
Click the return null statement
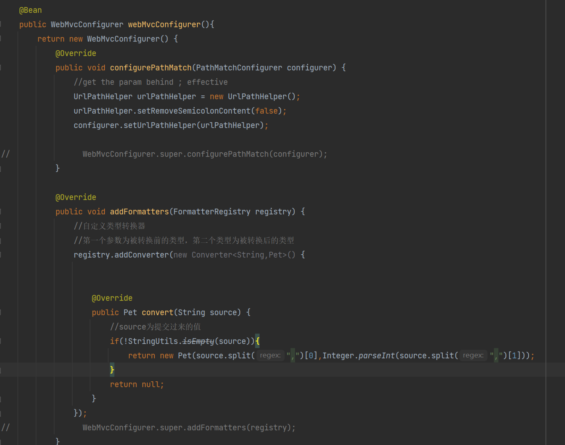click(x=137, y=384)
